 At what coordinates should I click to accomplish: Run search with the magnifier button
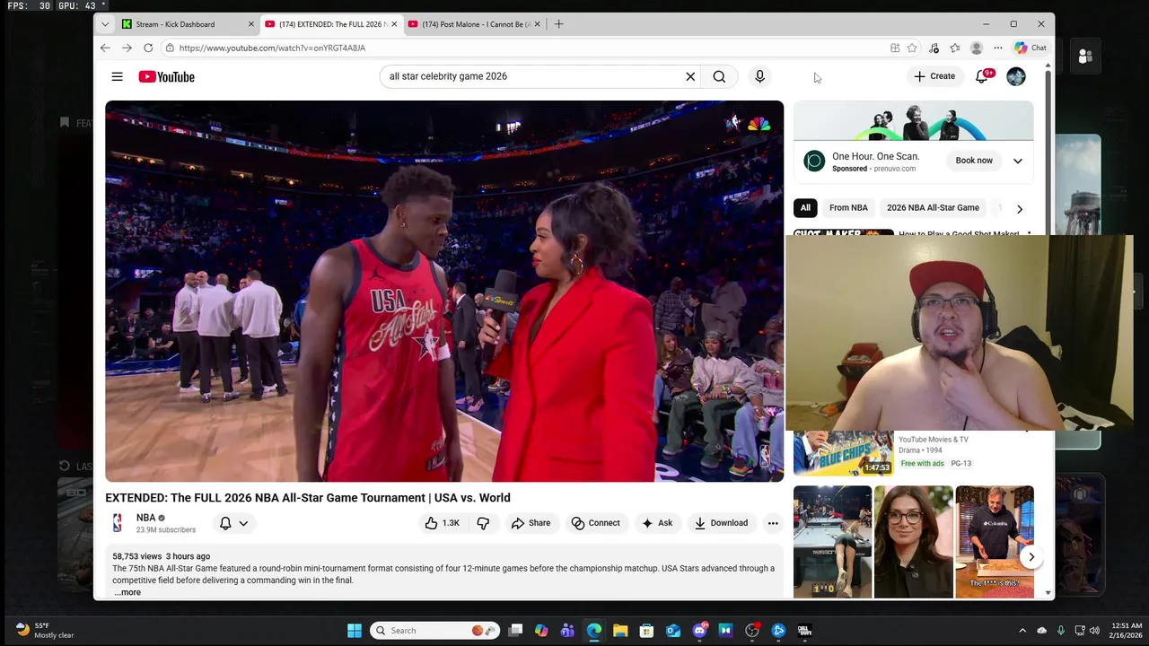tap(719, 76)
